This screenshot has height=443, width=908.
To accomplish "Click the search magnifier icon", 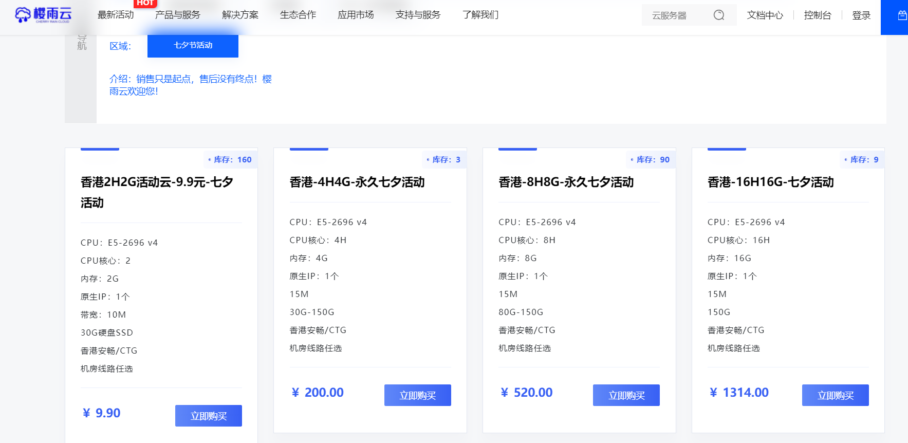I will pyautogui.click(x=719, y=15).
